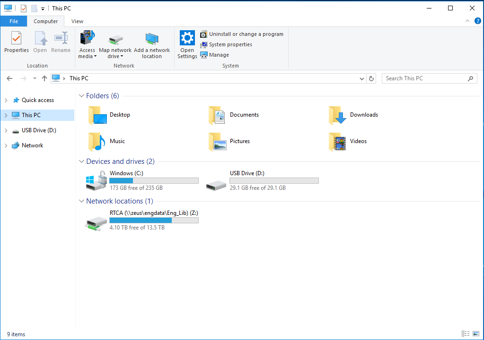
Task: Click RTCA (Z:) usage bar
Action: (154, 221)
